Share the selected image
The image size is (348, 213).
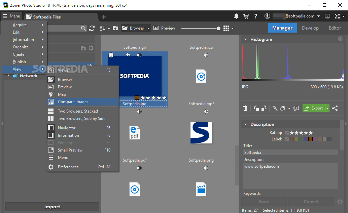point(335,108)
